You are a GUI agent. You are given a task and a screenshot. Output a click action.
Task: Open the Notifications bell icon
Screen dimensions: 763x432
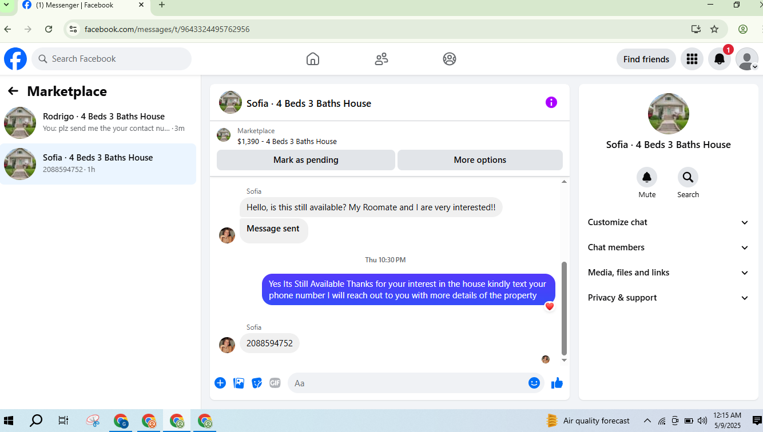pyautogui.click(x=720, y=59)
